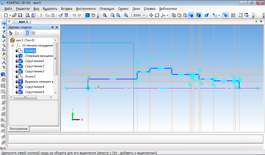Switch display to Wireframe mode
Viewport: 265px width, 155px height.
(174, 15)
